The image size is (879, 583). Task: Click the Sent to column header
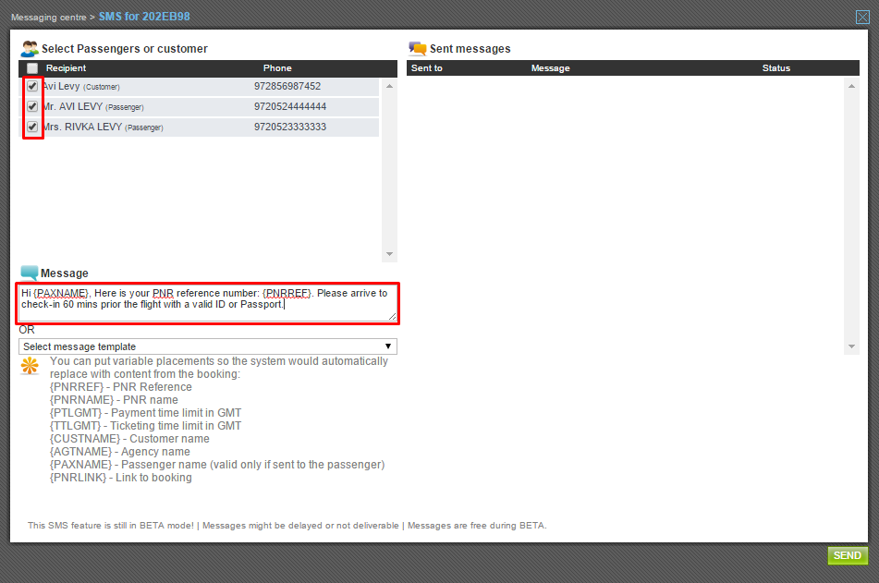[x=426, y=68]
